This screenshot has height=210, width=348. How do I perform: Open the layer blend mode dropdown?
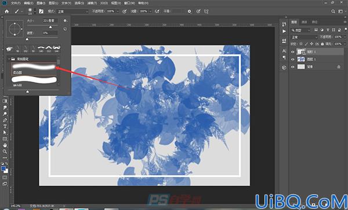point(304,37)
